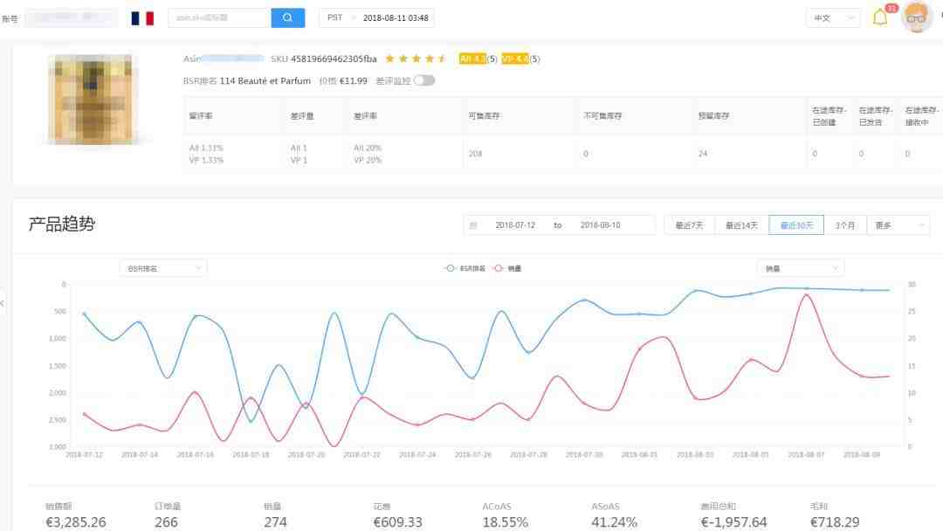Screen dimensions: 943x531
Task: Open the notification bell
Action: pyautogui.click(x=880, y=17)
